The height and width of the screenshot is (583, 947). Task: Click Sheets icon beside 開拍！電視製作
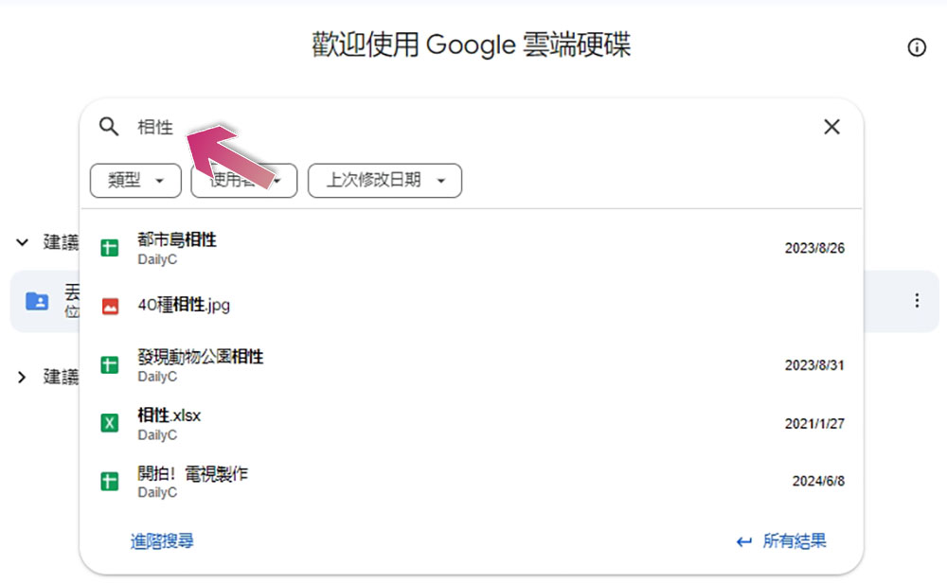(x=109, y=482)
